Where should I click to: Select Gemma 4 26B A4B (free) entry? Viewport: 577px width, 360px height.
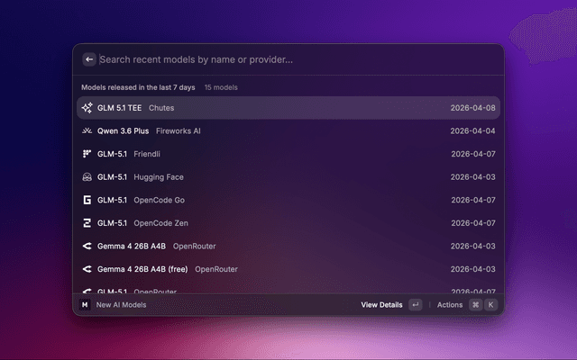pos(288,269)
